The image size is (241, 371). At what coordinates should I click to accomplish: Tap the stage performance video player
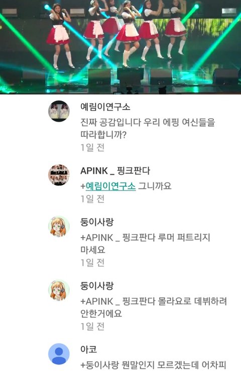(120, 47)
